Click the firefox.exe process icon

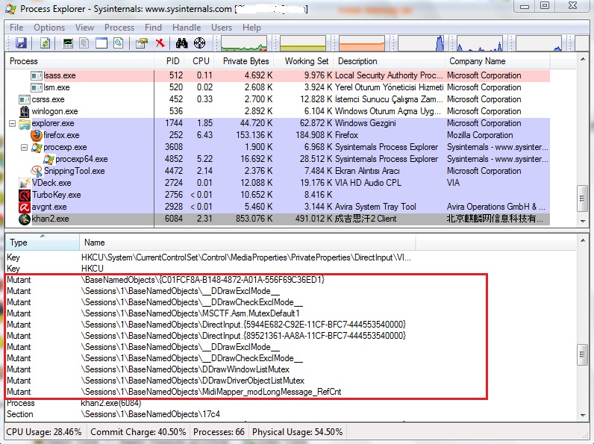(x=37, y=135)
